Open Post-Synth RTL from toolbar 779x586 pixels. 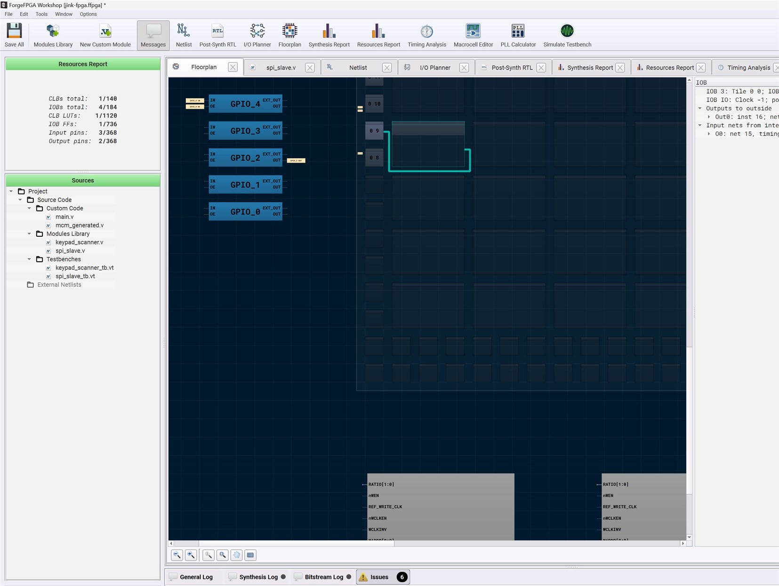217,35
